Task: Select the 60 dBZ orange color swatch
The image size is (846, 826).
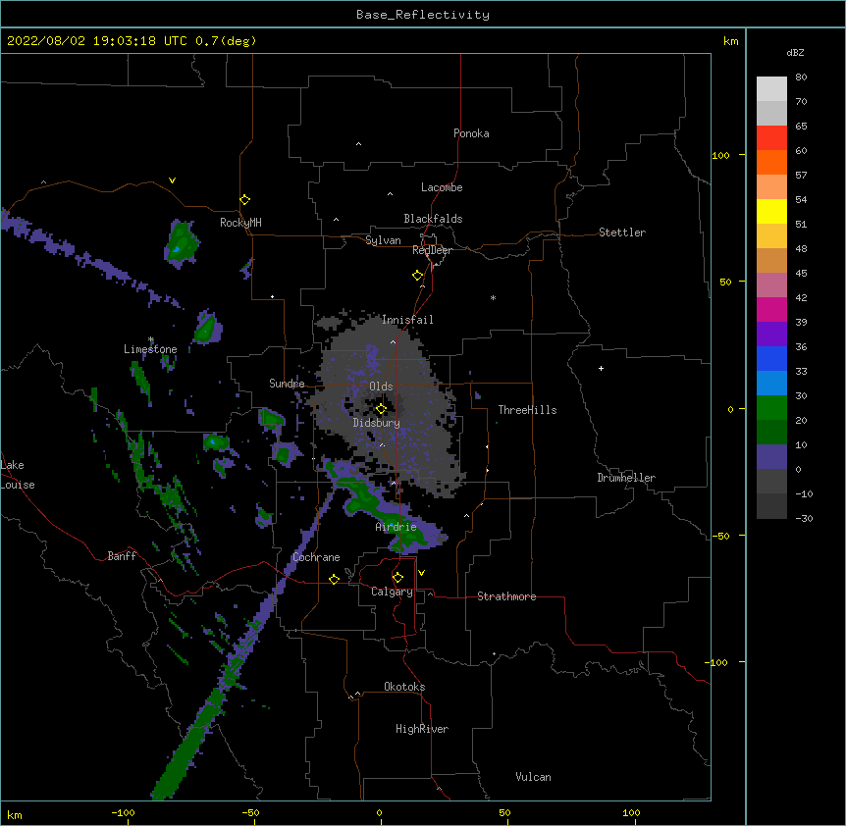Action: [x=771, y=162]
